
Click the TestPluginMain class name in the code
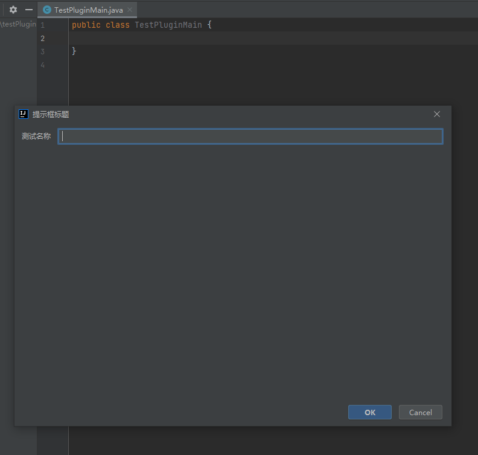(168, 25)
